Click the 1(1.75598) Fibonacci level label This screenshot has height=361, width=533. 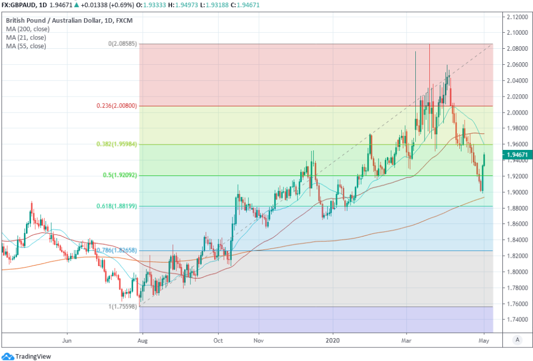click(x=122, y=307)
